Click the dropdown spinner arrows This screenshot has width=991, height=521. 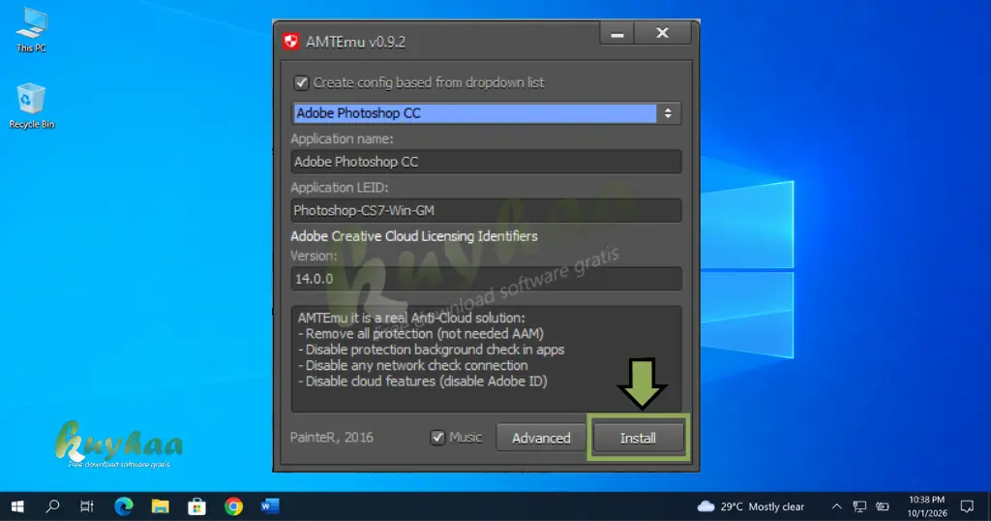(x=668, y=113)
